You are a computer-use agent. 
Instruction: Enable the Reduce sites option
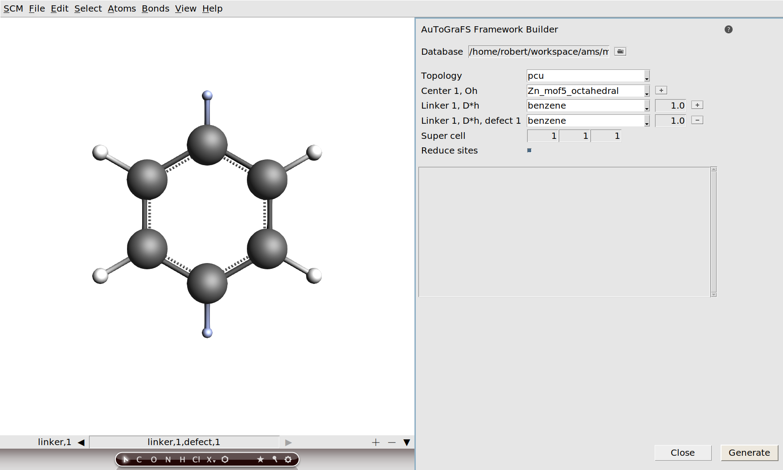pos(529,150)
